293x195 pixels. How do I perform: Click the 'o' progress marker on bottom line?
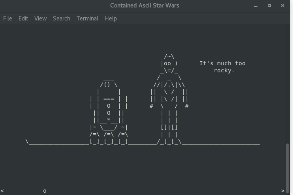tap(45, 191)
